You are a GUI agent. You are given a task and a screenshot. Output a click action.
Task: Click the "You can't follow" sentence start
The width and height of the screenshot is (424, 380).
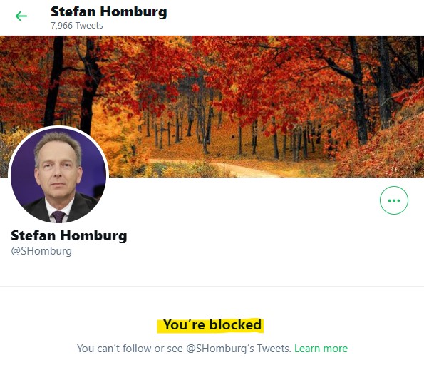[x=114, y=349]
